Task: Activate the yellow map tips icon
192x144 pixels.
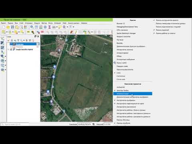Action: pos(60,27)
